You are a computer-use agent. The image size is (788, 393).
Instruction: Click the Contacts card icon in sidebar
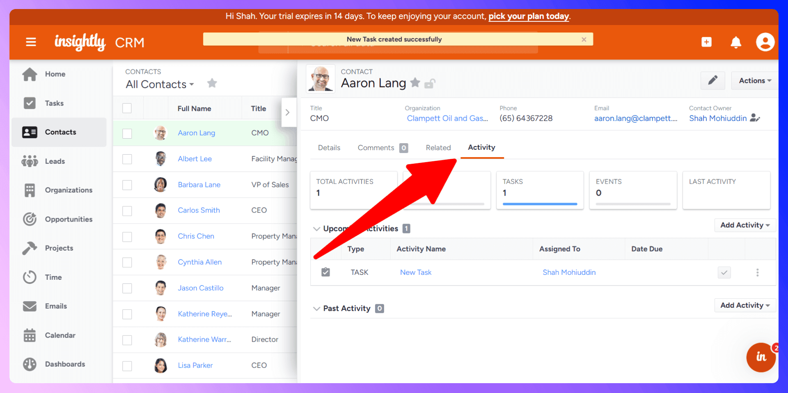pos(30,132)
